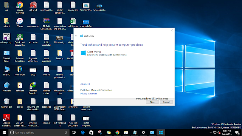The image size is (242, 136).
Task: Select the New Text Document icon
Action: (x=73, y=120)
